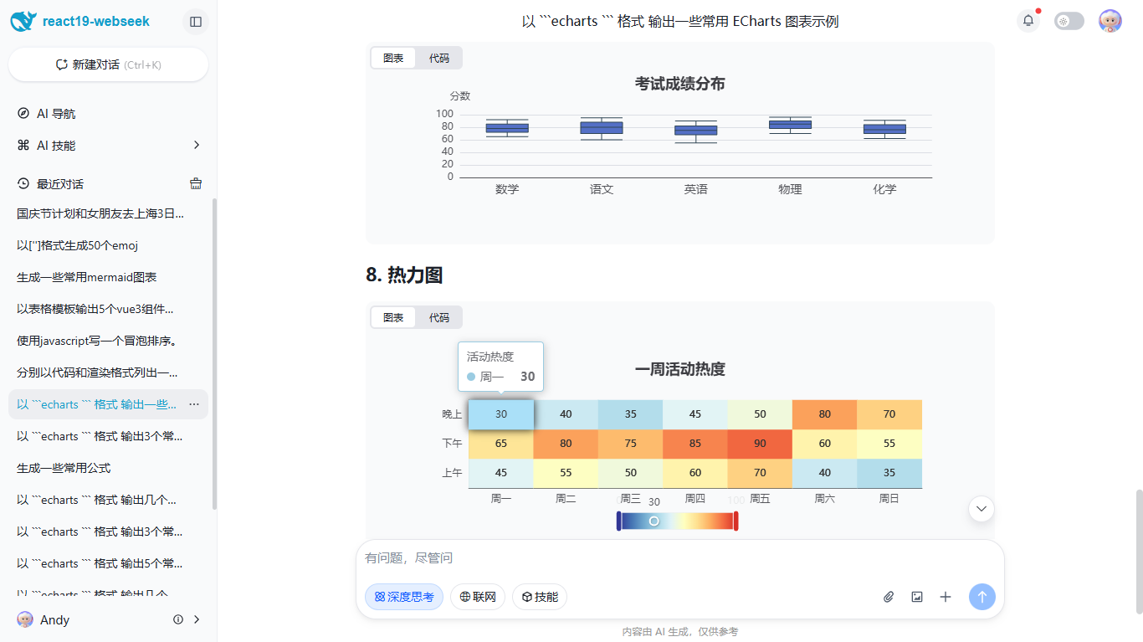Viewport: 1143px width, 642px height.
Task: Open the chat 以表格模板输出5个vue3组件...
Action: pyautogui.click(x=109, y=309)
